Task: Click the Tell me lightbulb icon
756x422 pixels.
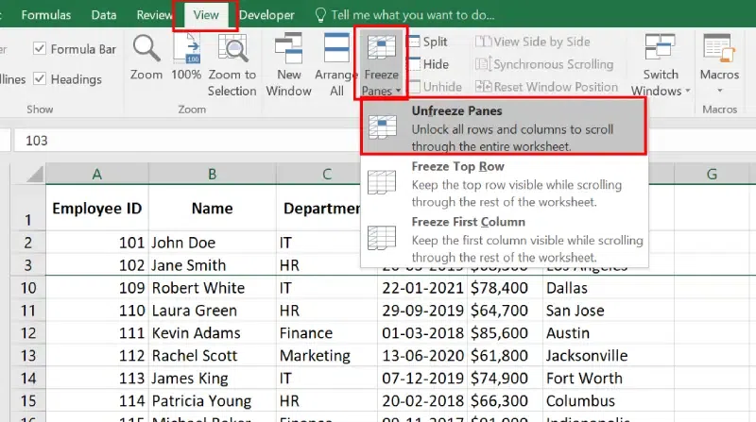Action: 320,15
